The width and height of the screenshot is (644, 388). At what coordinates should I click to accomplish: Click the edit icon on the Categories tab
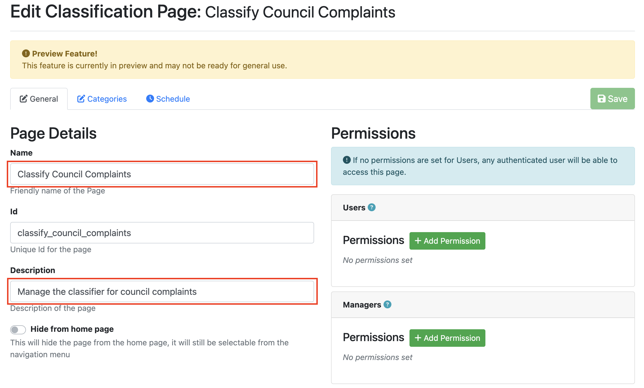(81, 99)
